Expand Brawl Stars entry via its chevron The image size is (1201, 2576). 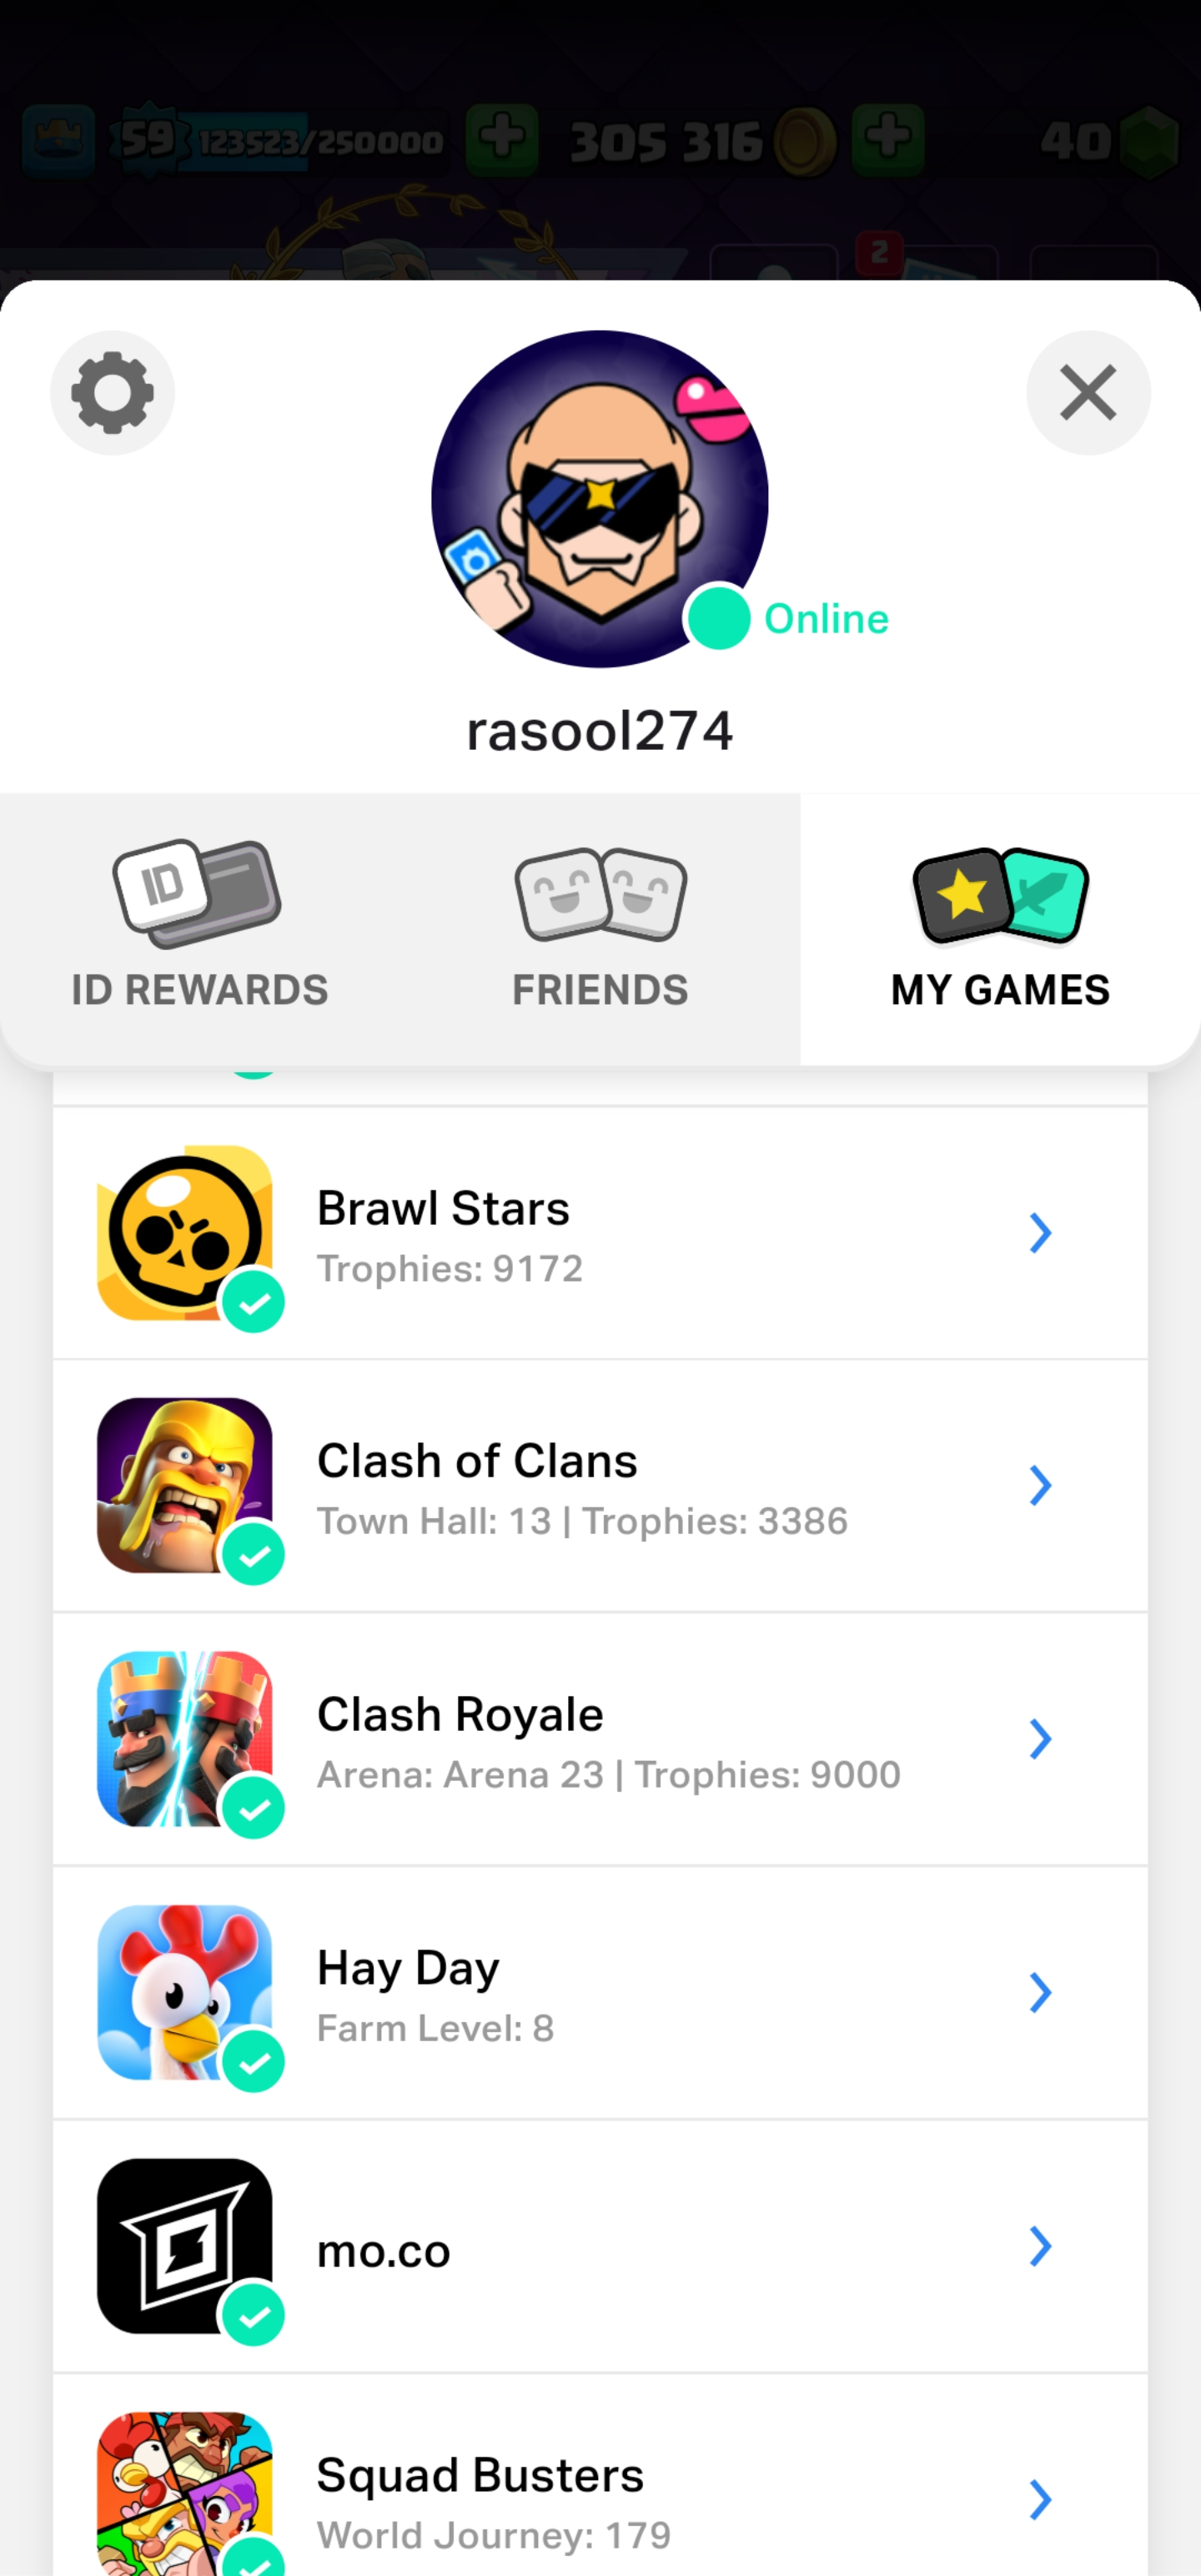tap(1040, 1233)
